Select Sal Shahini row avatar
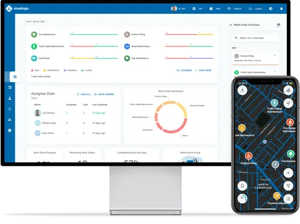The width and height of the screenshot is (300, 224). 38,113
